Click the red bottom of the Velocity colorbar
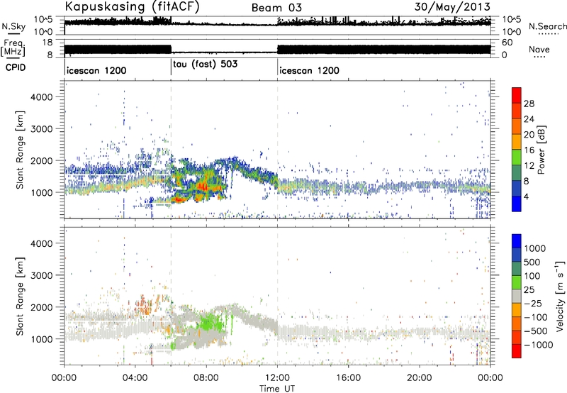Viewport: 567px width, 393px height. click(517, 351)
